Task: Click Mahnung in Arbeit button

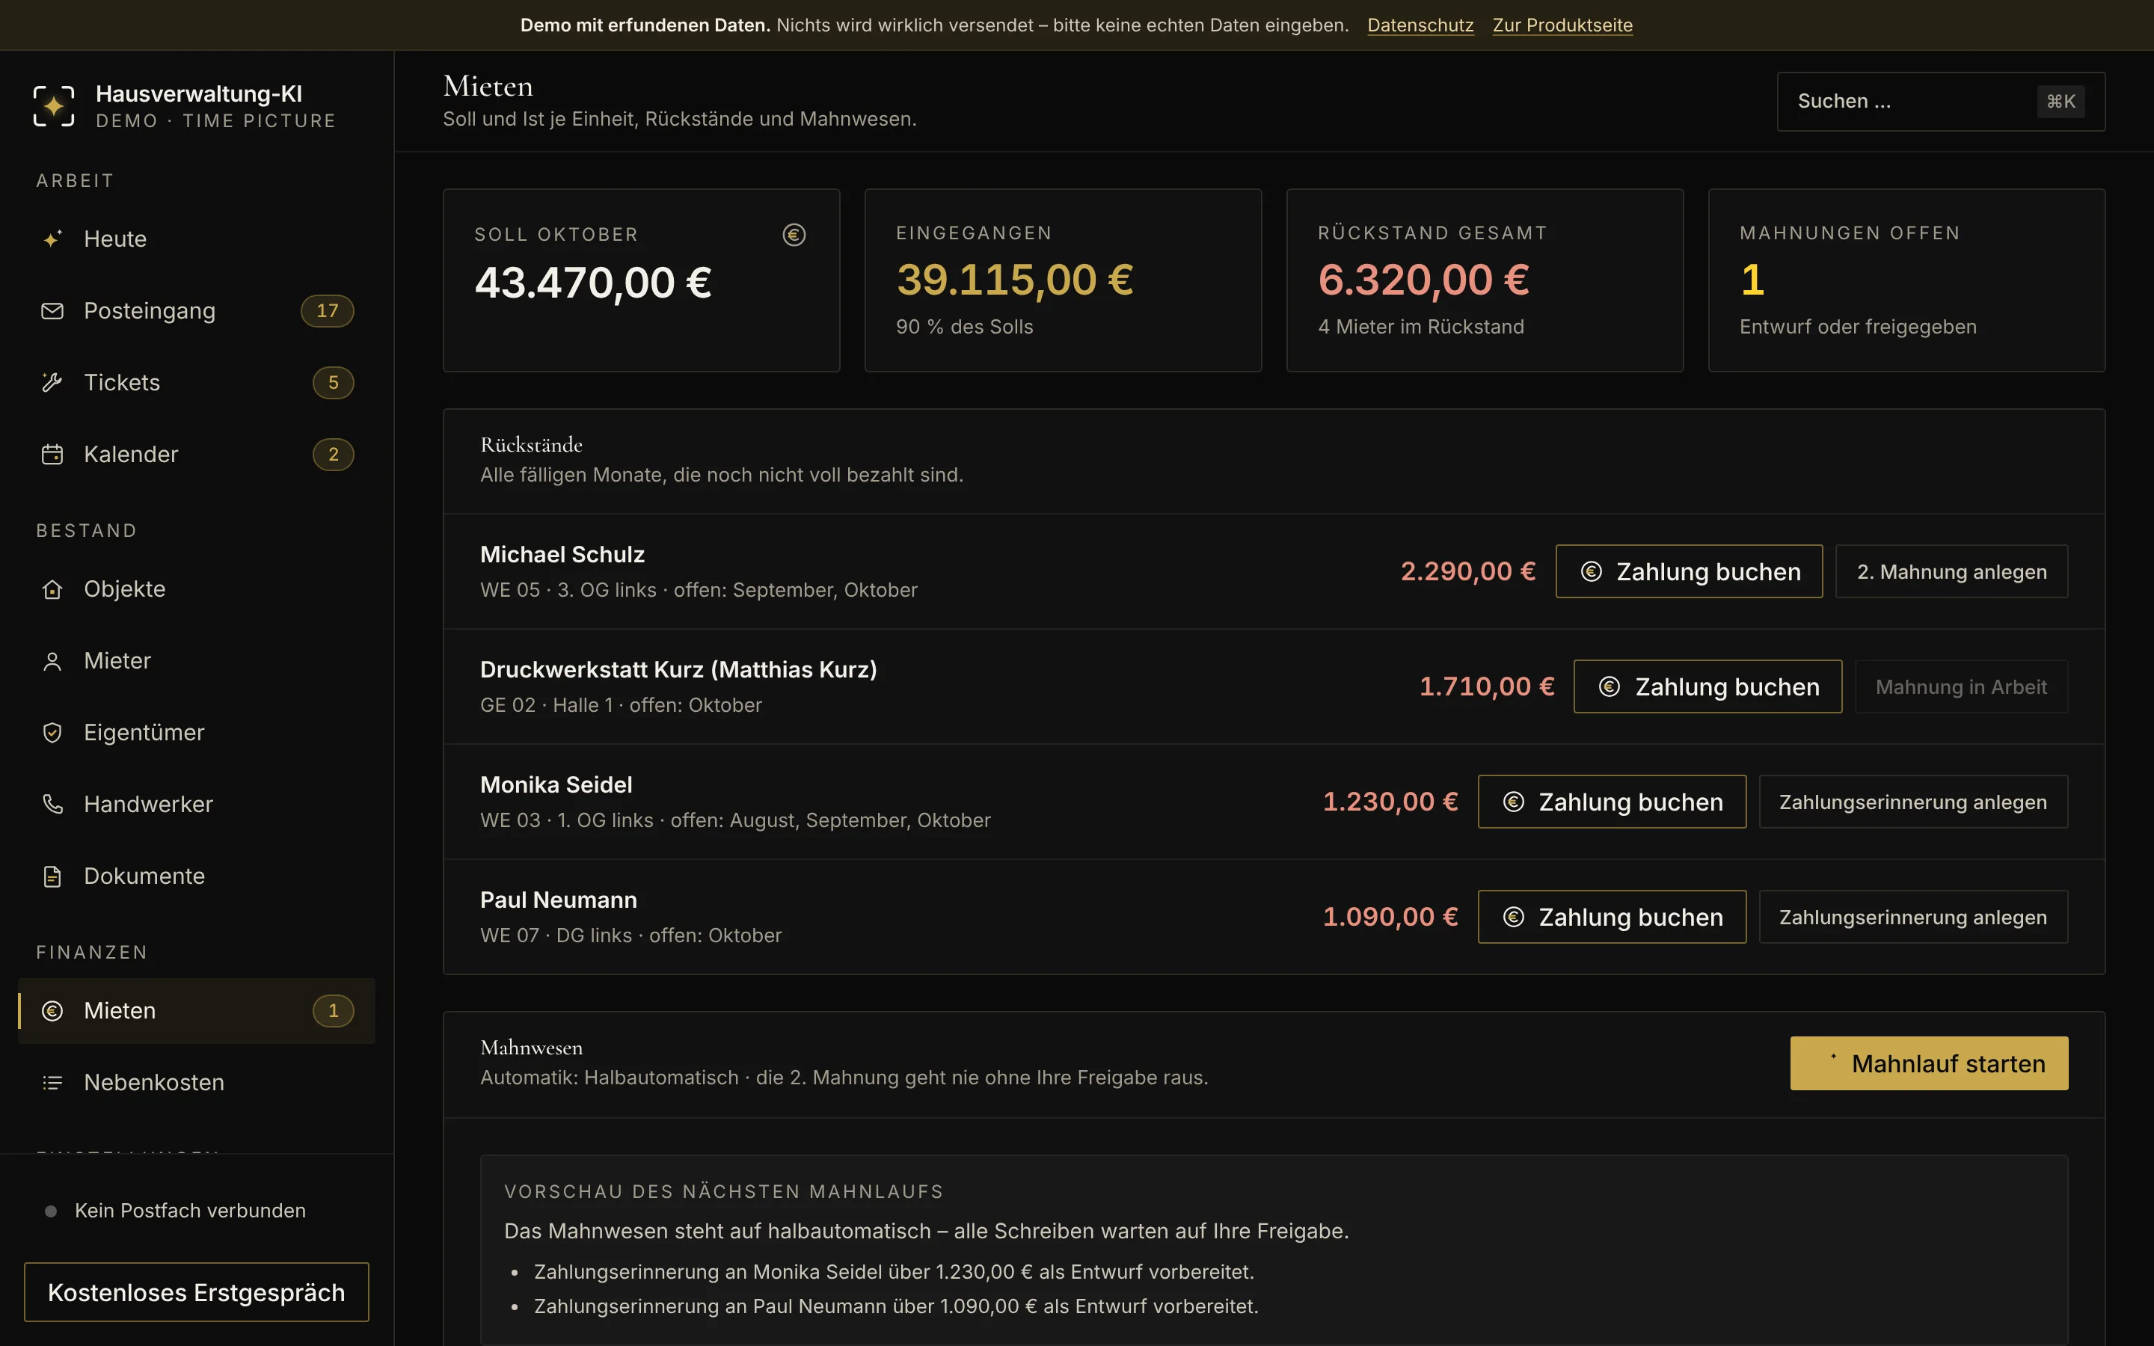Action: [x=1961, y=686]
